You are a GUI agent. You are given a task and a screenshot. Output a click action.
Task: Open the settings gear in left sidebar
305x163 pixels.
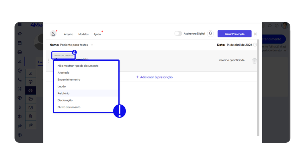click(20, 135)
